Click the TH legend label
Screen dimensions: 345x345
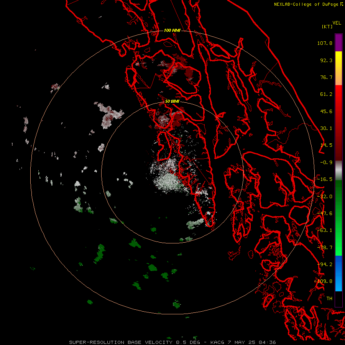click(x=329, y=299)
